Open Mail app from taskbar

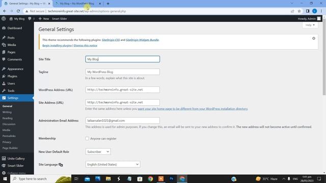point(87,178)
